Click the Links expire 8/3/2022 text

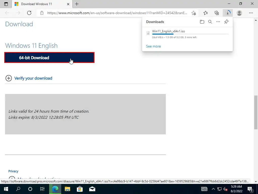[44, 117]
